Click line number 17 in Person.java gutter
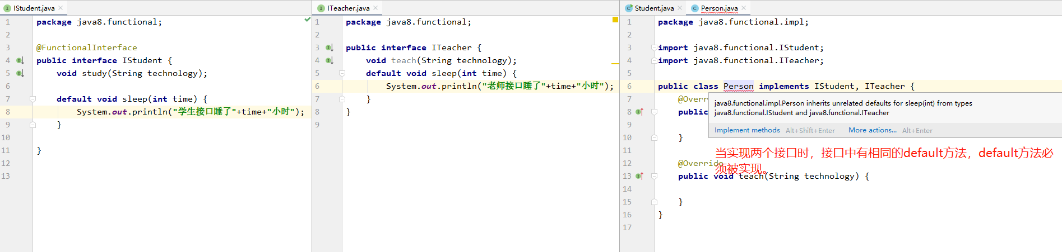The height and width of the screenshot is (252, 1062). pyautogui.click(x=627, y=227)
